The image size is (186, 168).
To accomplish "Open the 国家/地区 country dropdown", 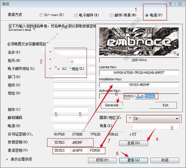I will click(x=156, y=119).
